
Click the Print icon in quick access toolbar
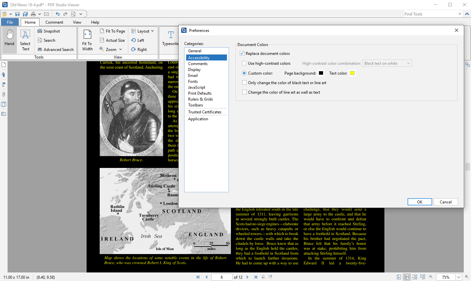pyautogui.click(x=33, y=14)
